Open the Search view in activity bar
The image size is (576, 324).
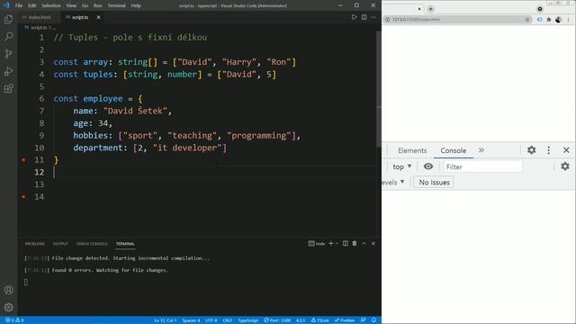pos(8,36)
